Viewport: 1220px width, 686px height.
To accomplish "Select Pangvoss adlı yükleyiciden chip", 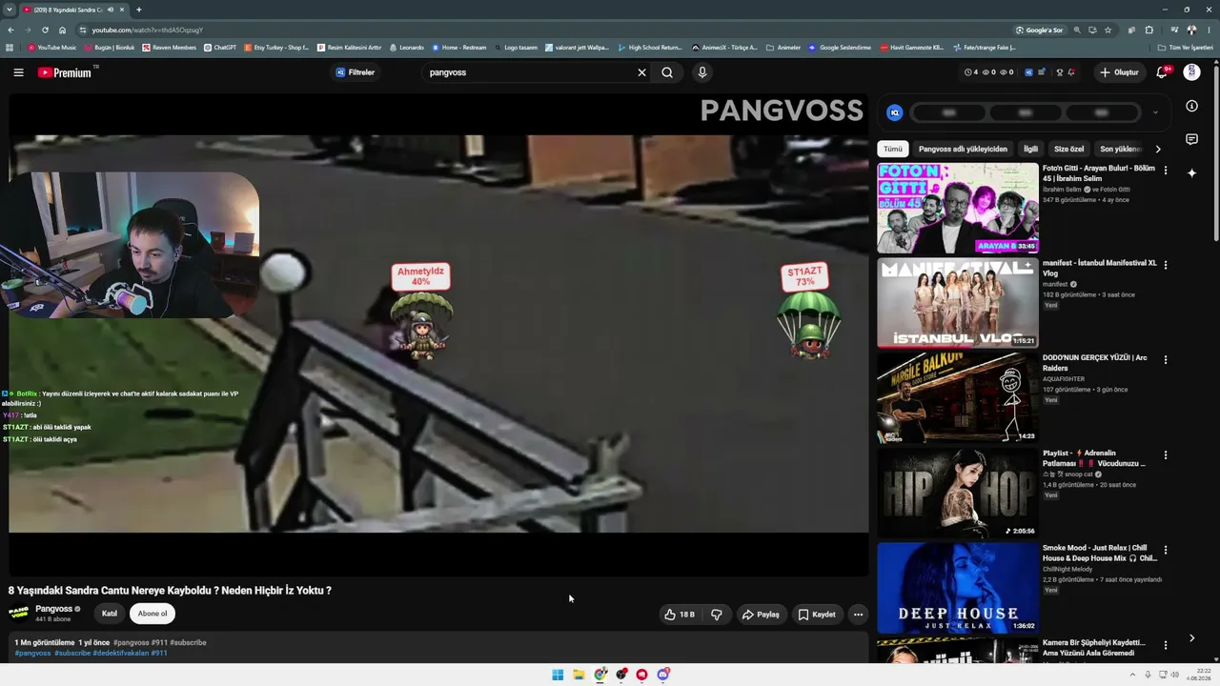I will click(x=963, y=149).
